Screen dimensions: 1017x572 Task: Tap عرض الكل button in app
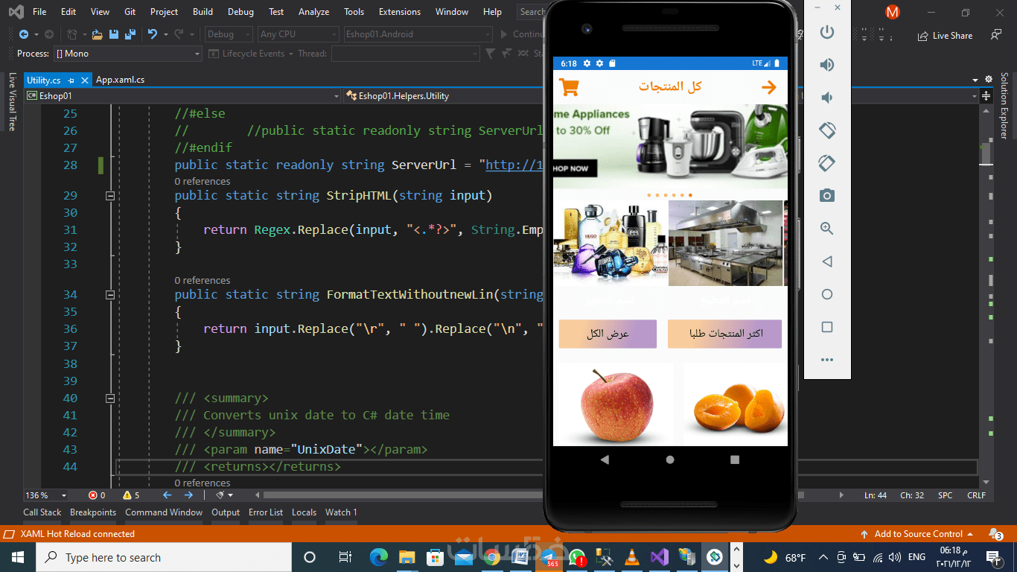[608, 334]
